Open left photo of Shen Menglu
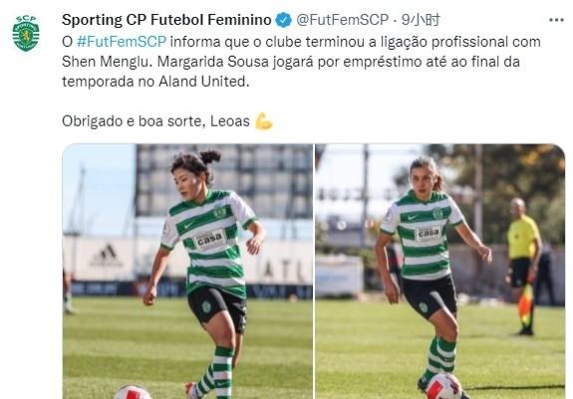 (187, 271)
